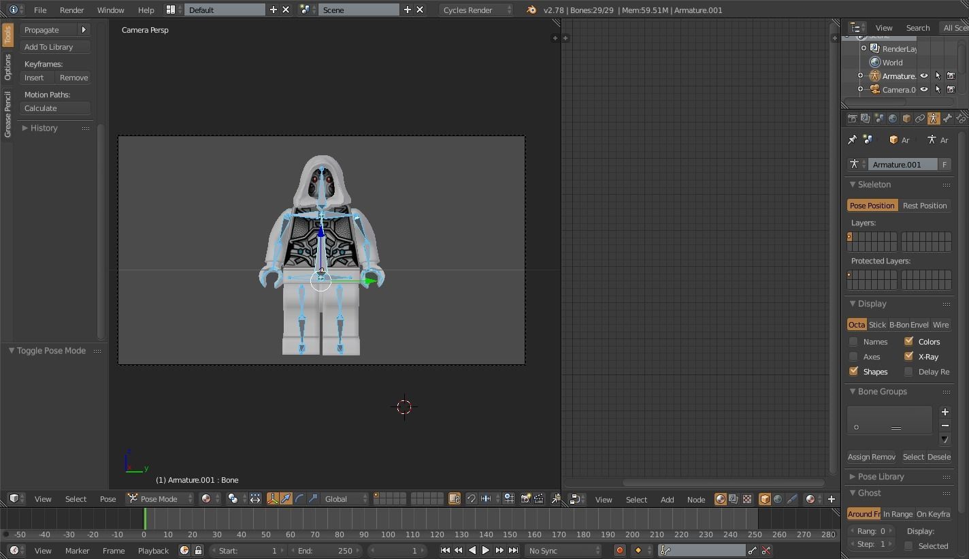Open the Node menu in node editor

pyautogui.click(x=695, y=500)
